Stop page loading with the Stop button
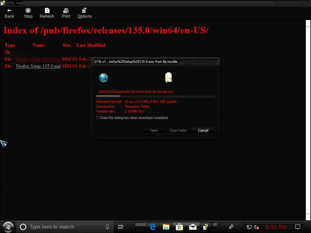The height and width of the screenshot is (233, 311). [28, 13]
